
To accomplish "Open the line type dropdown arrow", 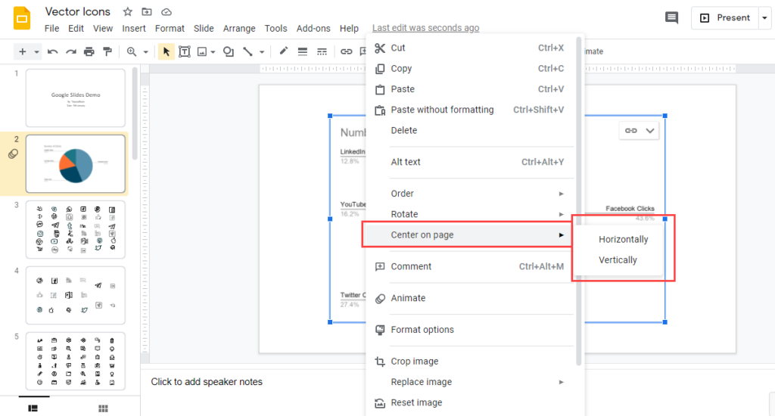I will click(x=262, y=52).
